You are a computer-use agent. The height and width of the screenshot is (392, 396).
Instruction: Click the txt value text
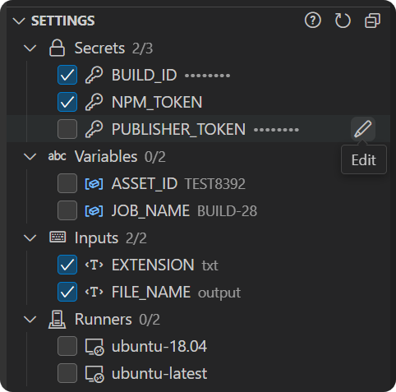210,265
